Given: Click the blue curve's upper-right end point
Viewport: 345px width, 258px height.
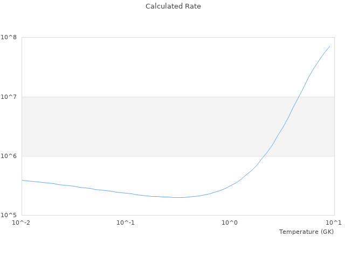Looking at the screenshot, I should 329,46.
